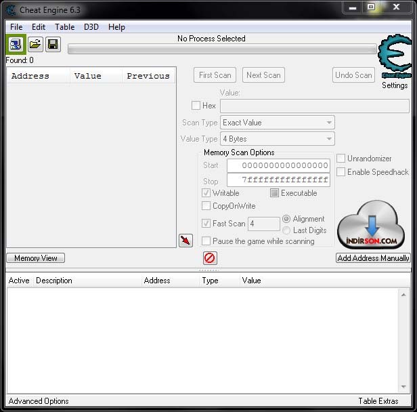Toggle the Executable checkbox

274,192
